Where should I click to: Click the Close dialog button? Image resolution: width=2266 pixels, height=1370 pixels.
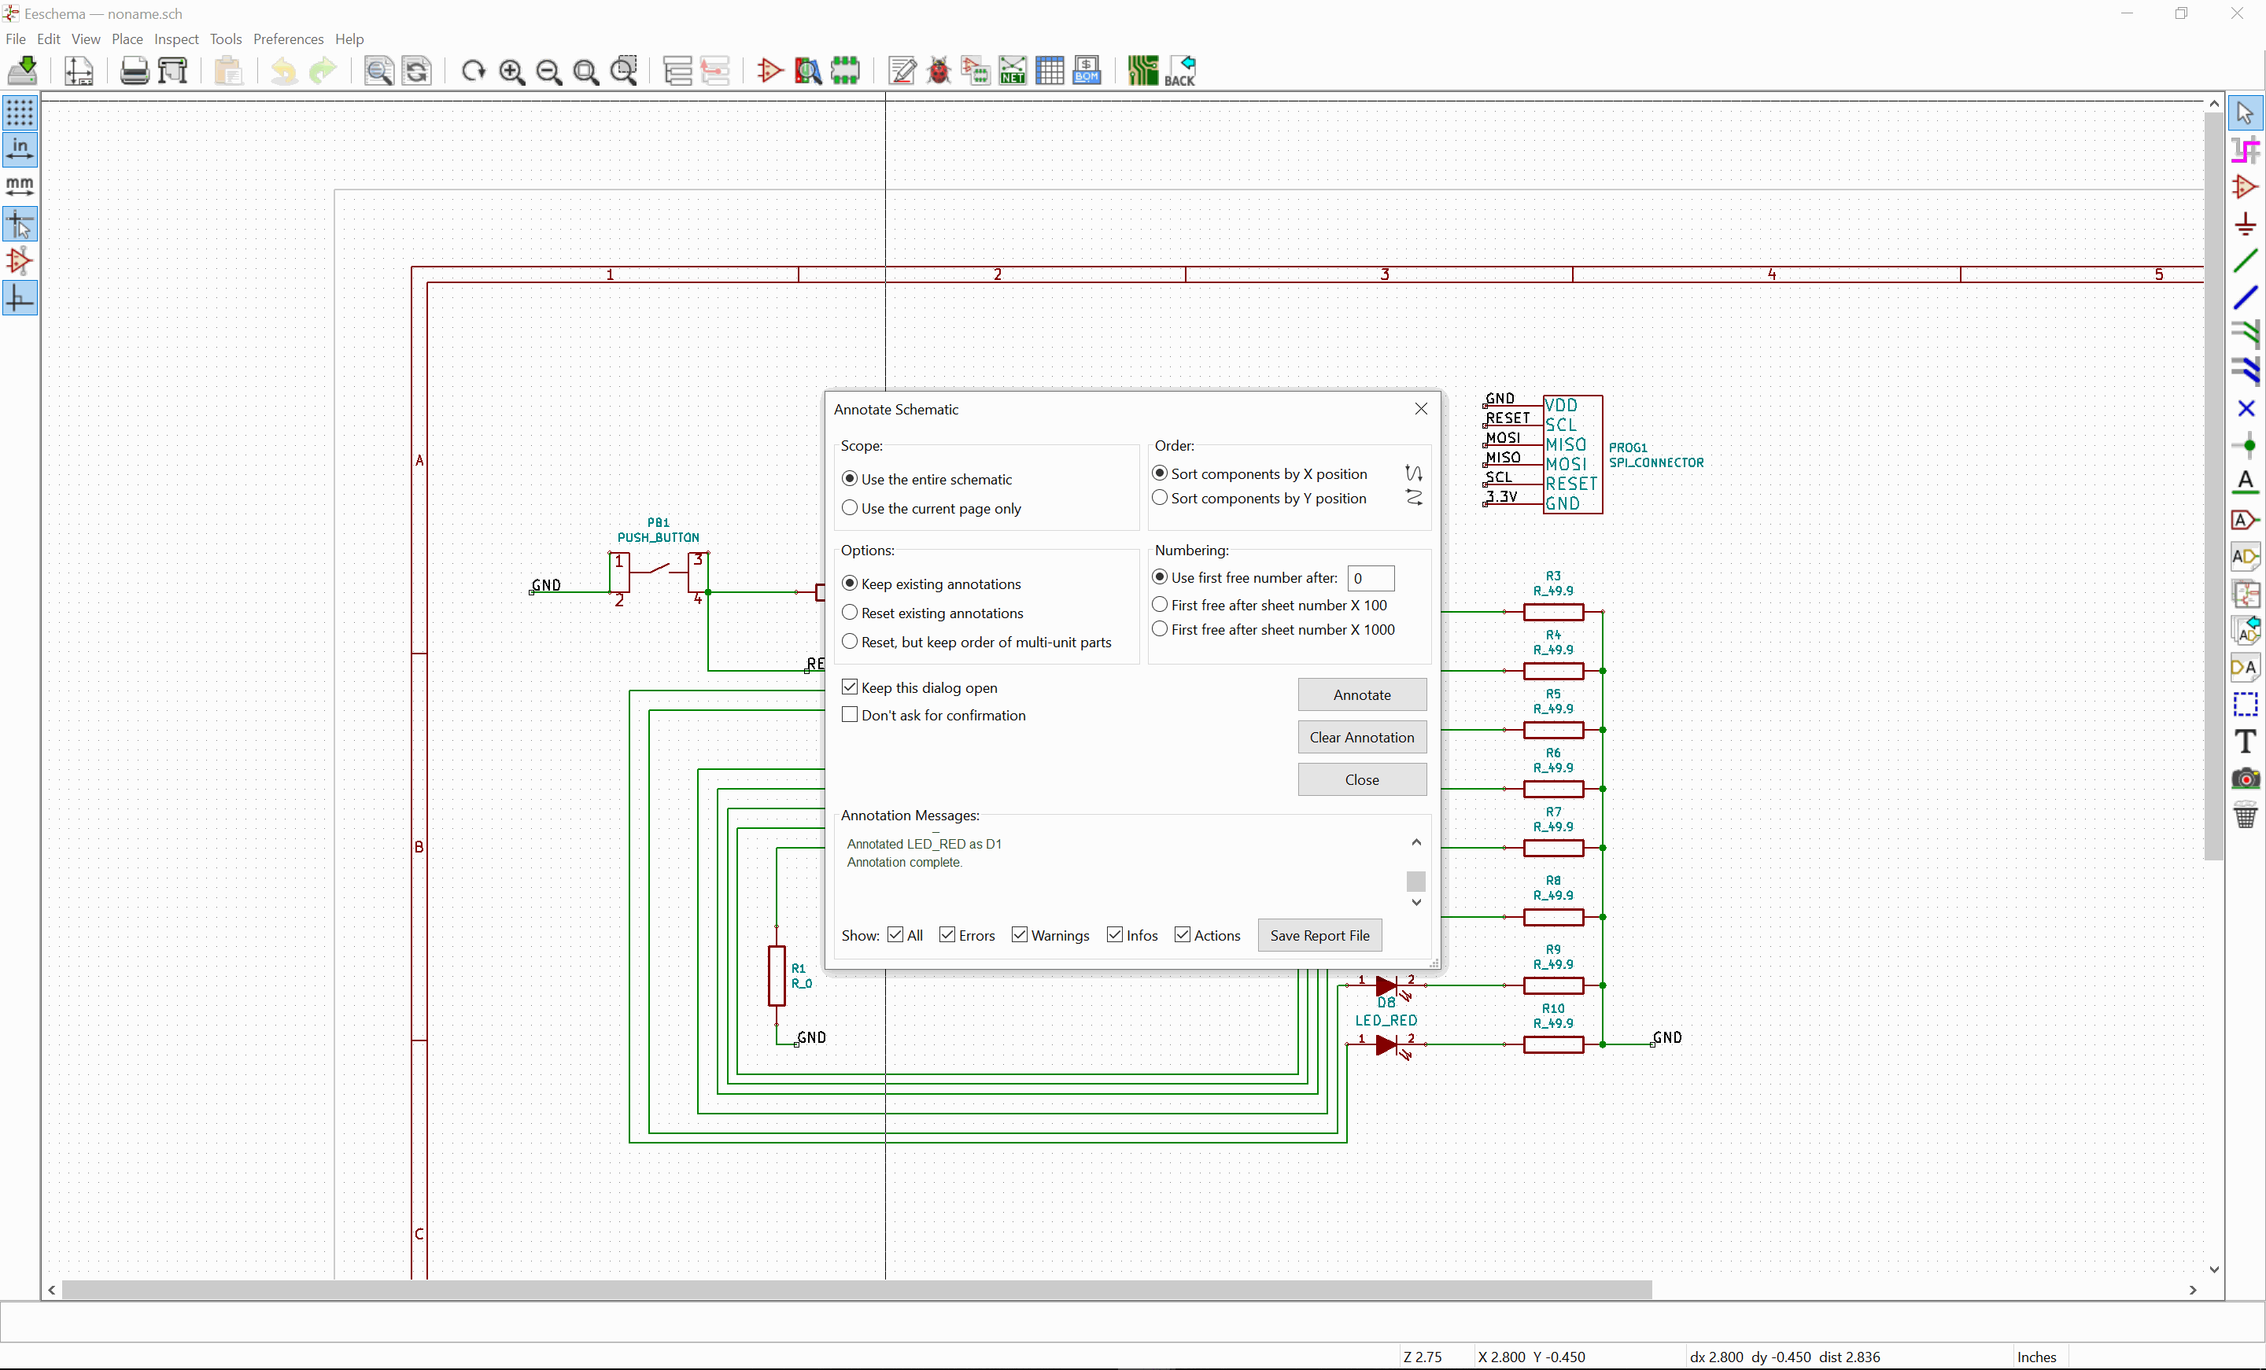point(1361,779)
